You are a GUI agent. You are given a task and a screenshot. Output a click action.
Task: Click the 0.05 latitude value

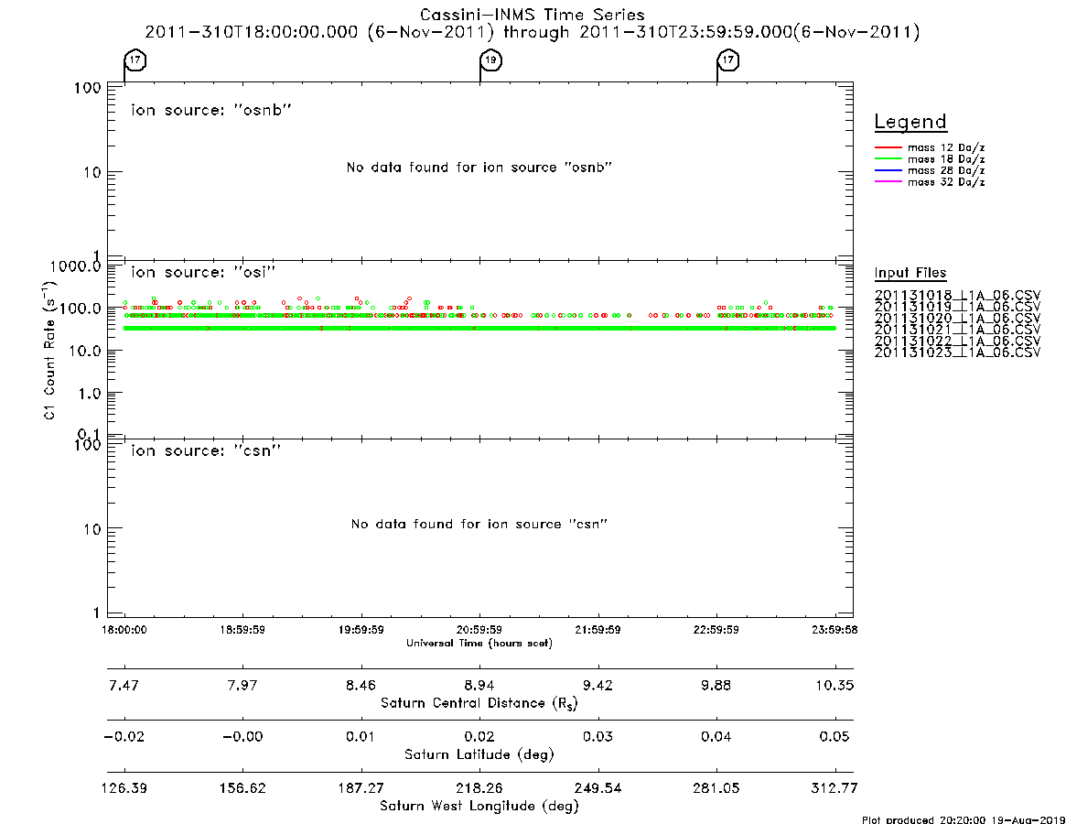[x=834, y=737]
